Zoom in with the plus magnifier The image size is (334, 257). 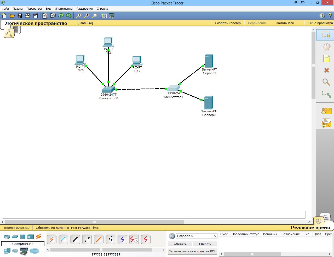coord(78,16)
